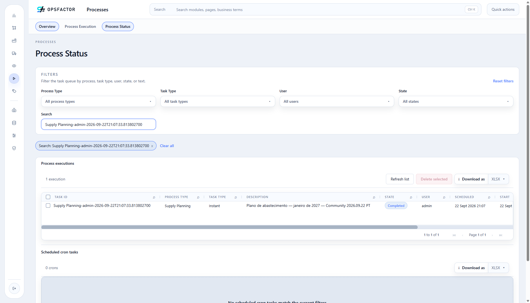Click the Delete selected button

coord(434,179)
